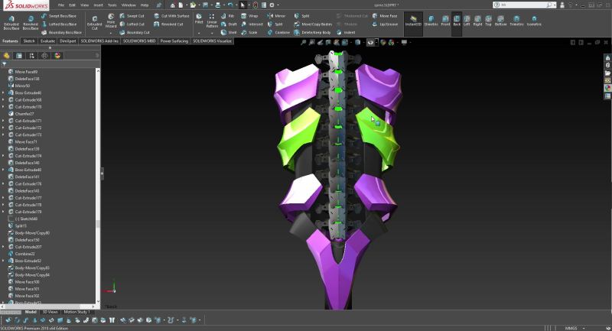Click the Scale tool

click(249, 32)
